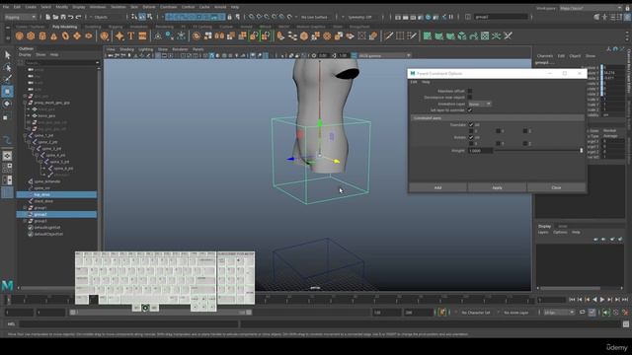Open the Outliner Display menu
Screen dimensions: 632x355
coord(25,55)
